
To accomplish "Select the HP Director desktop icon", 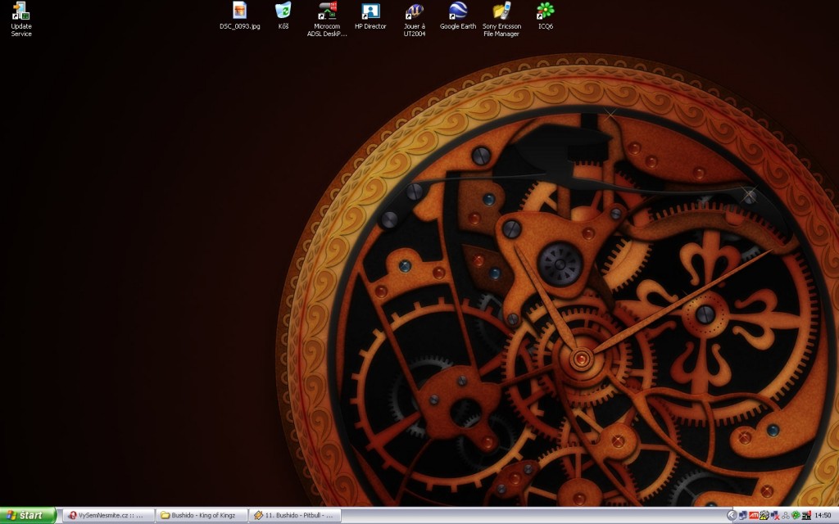I will tap(370, 16).
